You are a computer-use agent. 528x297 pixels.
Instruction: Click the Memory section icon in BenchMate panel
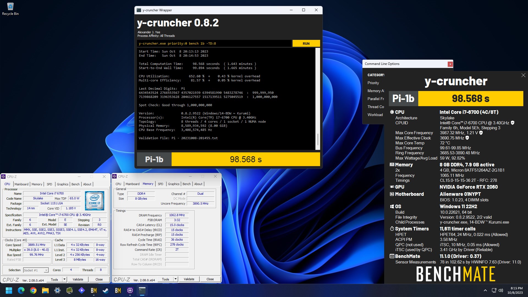click(392, 165)
